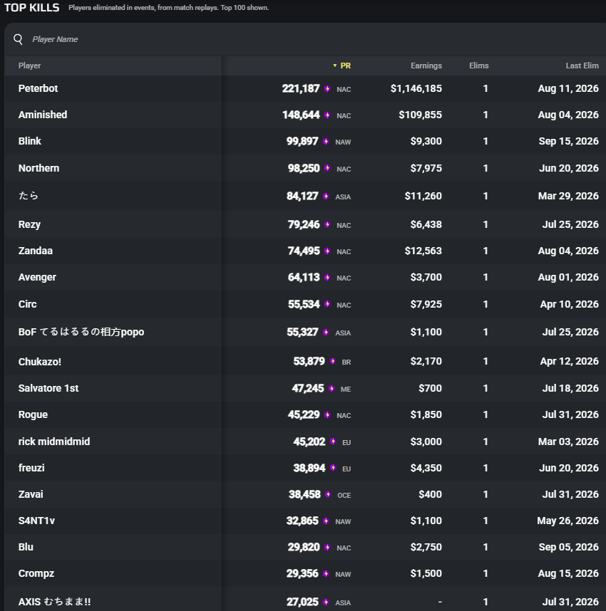Click the lightning icon in Rogue's row
The width and height of the screenshot is (606, 611).
(x=327, y=414)
